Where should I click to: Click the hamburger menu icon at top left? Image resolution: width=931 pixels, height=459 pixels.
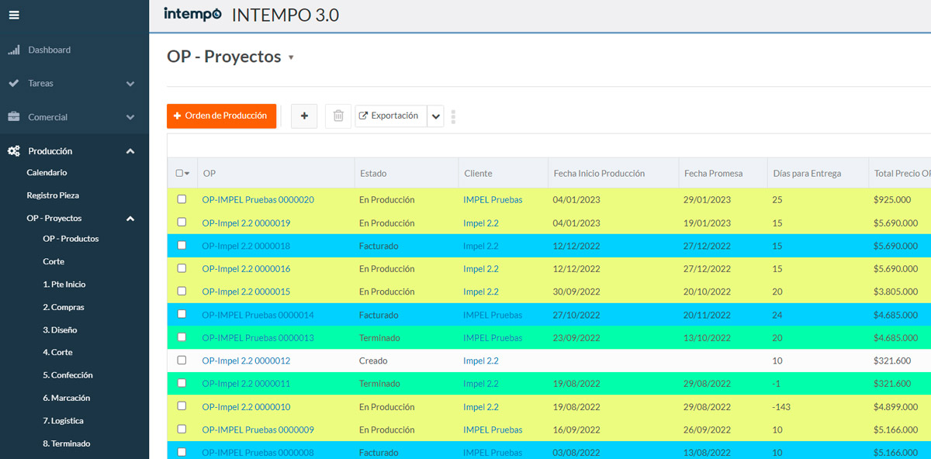[14, 13]
